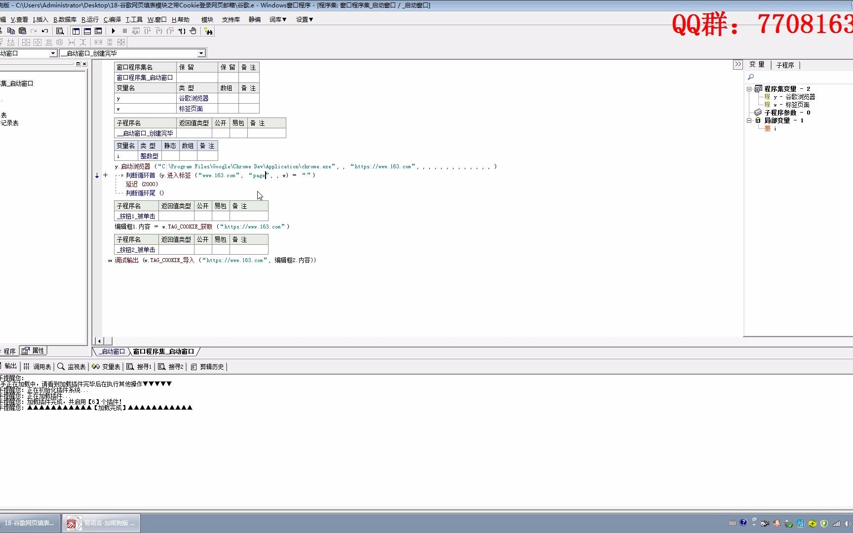Viewport: 853px width, 533px height.
Task: Switch to the 窗口程序集_启动窗口 editor tab
Action: pyautogui.click(x=163, y=351)
